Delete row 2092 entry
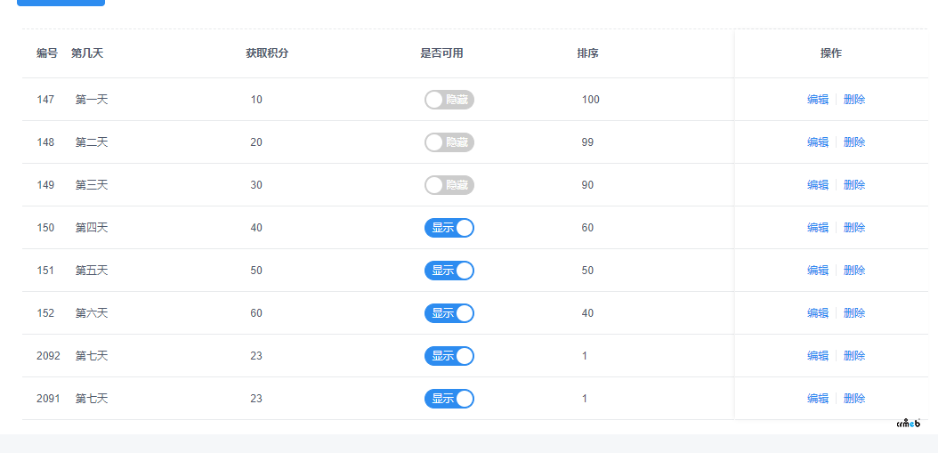 854,356
